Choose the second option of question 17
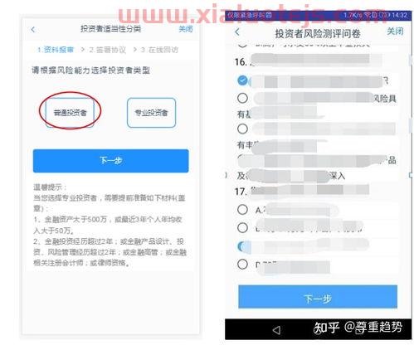The image size is (414, 345). [242, 228]
